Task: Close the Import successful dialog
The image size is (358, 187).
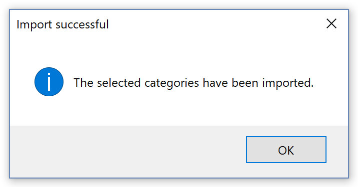Action: pyautogui.click(x=331, y=24)
